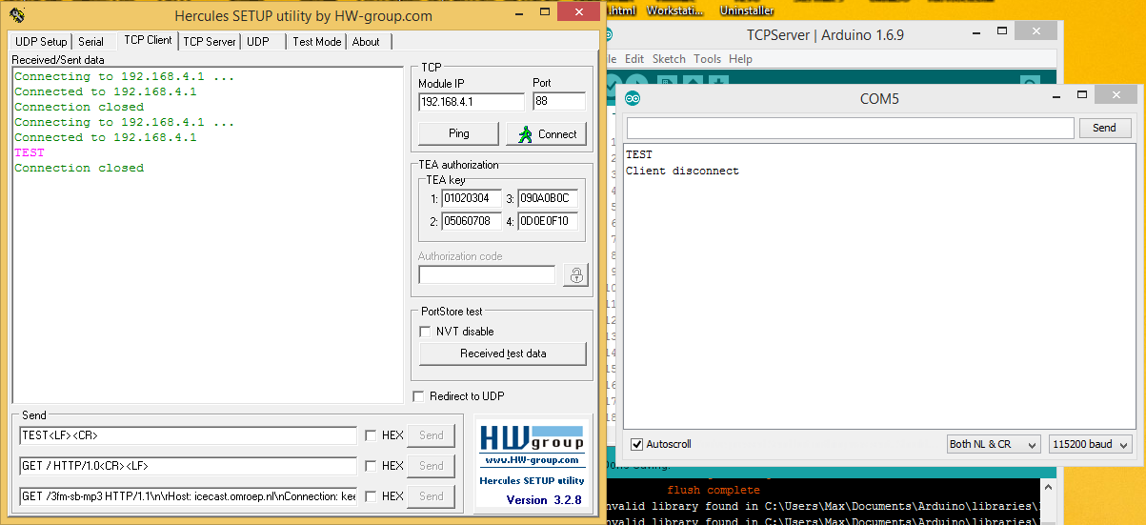Screen dimensions: 1146x525
Task: Click the www.HW-group.com link
Action: click(532, 460)
